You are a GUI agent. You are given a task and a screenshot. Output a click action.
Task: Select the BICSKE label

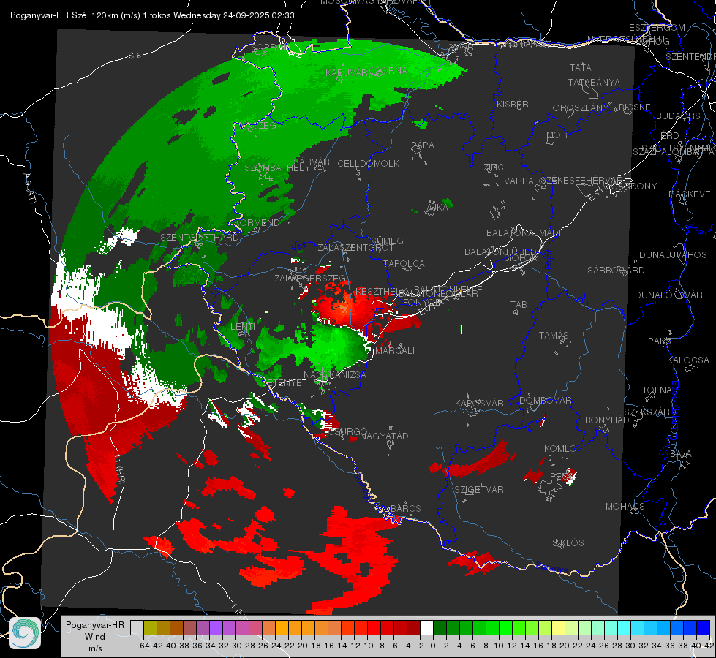pyautogui.click(x=634, y=107)
